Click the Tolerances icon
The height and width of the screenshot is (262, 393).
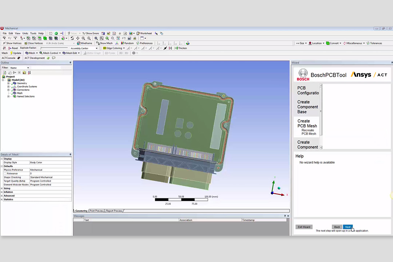click(x=368, y=43)
